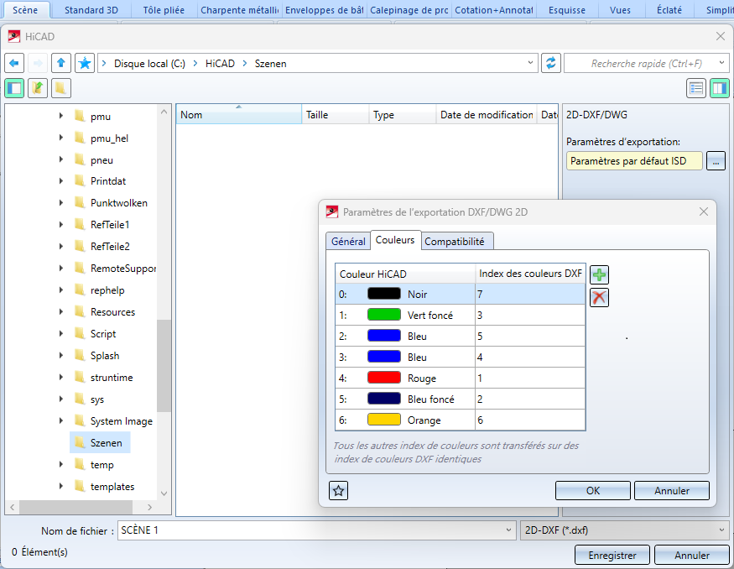Delete the color mapping with the red X

[599, 297]
